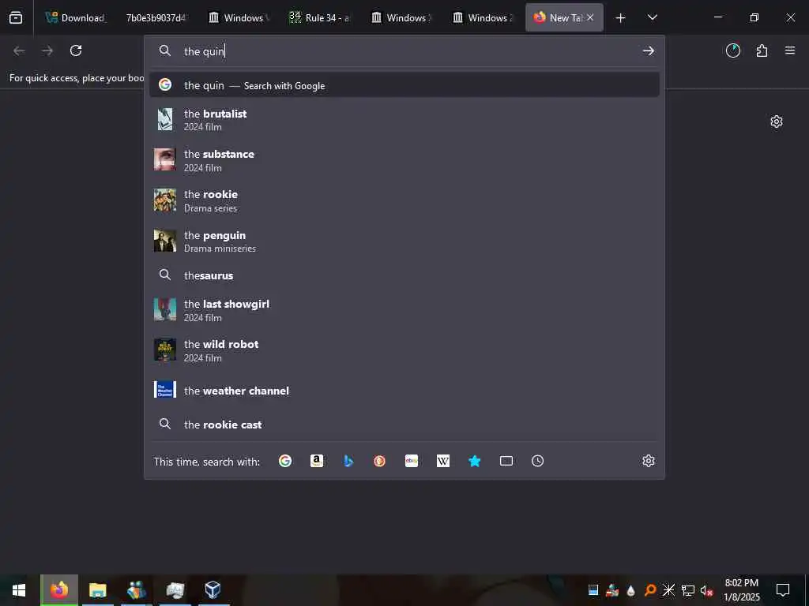809x606 pixels.
Task: Choose 'the quin — Search with Google' result
Action: pyautogui.click(x=404, y=85)
